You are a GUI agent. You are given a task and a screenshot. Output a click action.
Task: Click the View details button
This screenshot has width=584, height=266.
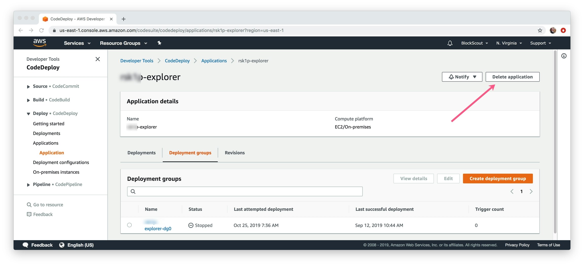coord(413,178)
